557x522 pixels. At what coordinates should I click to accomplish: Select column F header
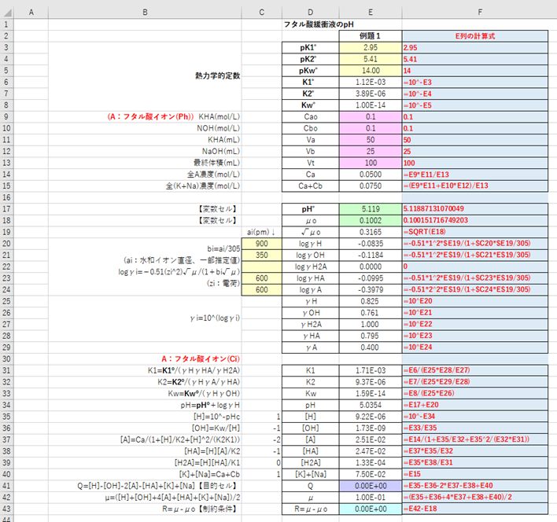(480, 13)
